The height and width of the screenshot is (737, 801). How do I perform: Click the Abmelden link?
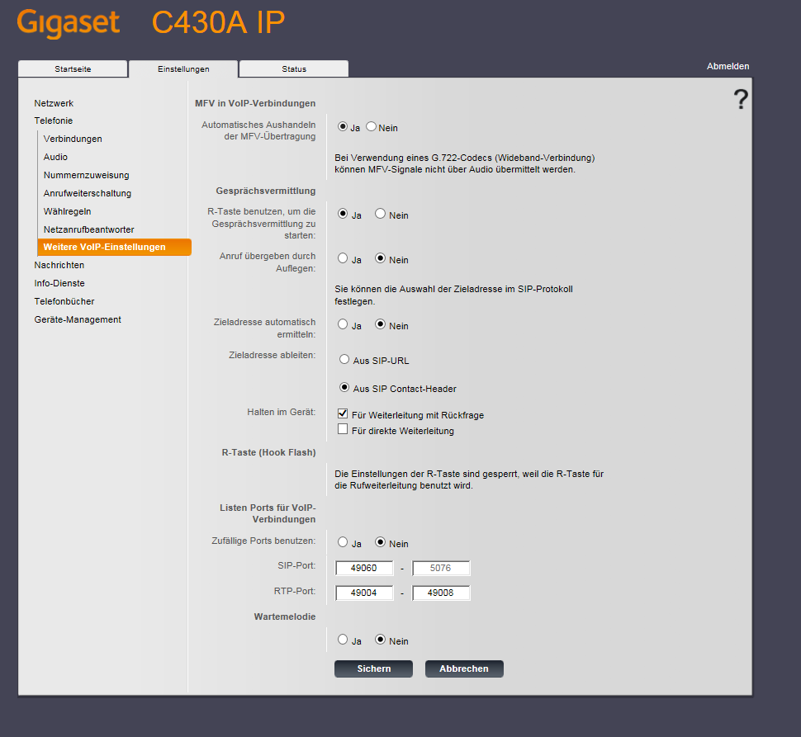tap(728, 66)
